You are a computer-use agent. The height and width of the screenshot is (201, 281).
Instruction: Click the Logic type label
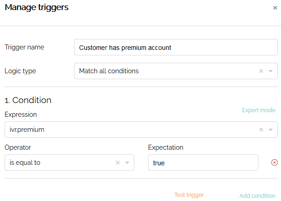20,71
